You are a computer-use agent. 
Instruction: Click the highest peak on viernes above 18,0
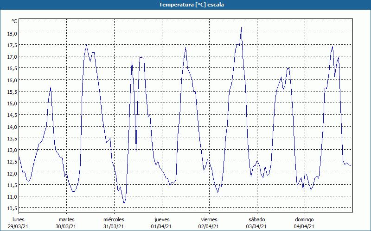(x=241, y=28)
